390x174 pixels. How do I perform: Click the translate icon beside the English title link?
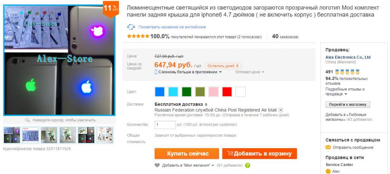coord(131,27)
